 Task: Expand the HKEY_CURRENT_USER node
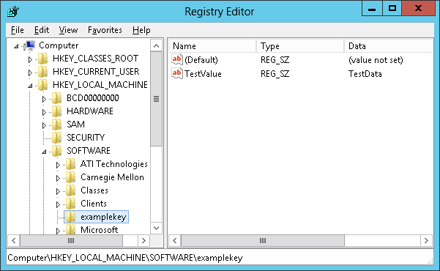tap(30, 73)
